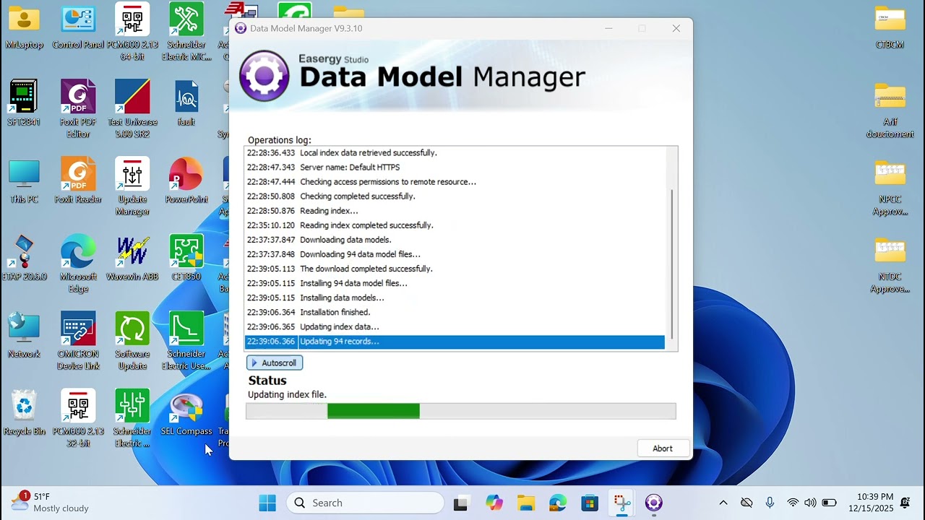Select log row 'Server name: Default HTTPS'
This screenshot has width=925, height=520.
[455, 168]
